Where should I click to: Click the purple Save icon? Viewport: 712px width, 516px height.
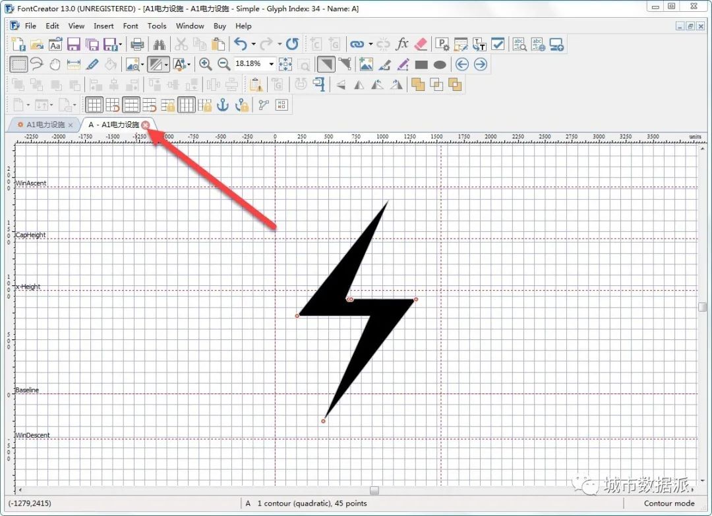[74, 44]
